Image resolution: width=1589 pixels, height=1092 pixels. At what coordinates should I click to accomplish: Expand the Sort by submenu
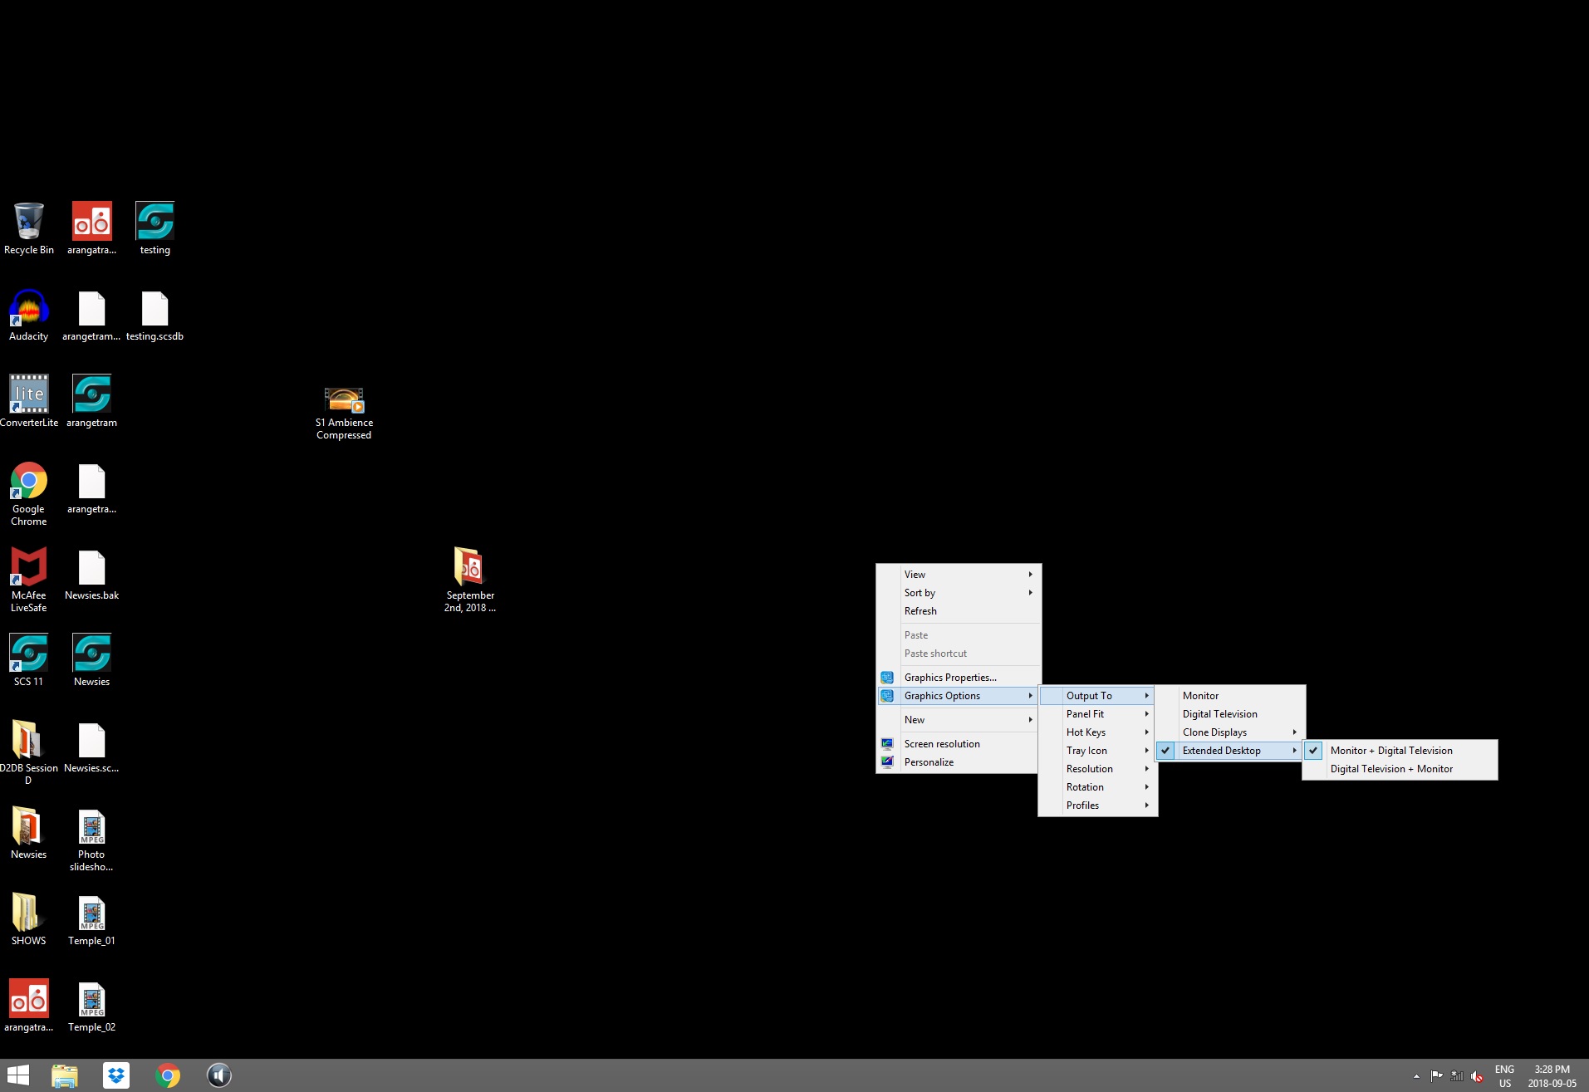920,593
